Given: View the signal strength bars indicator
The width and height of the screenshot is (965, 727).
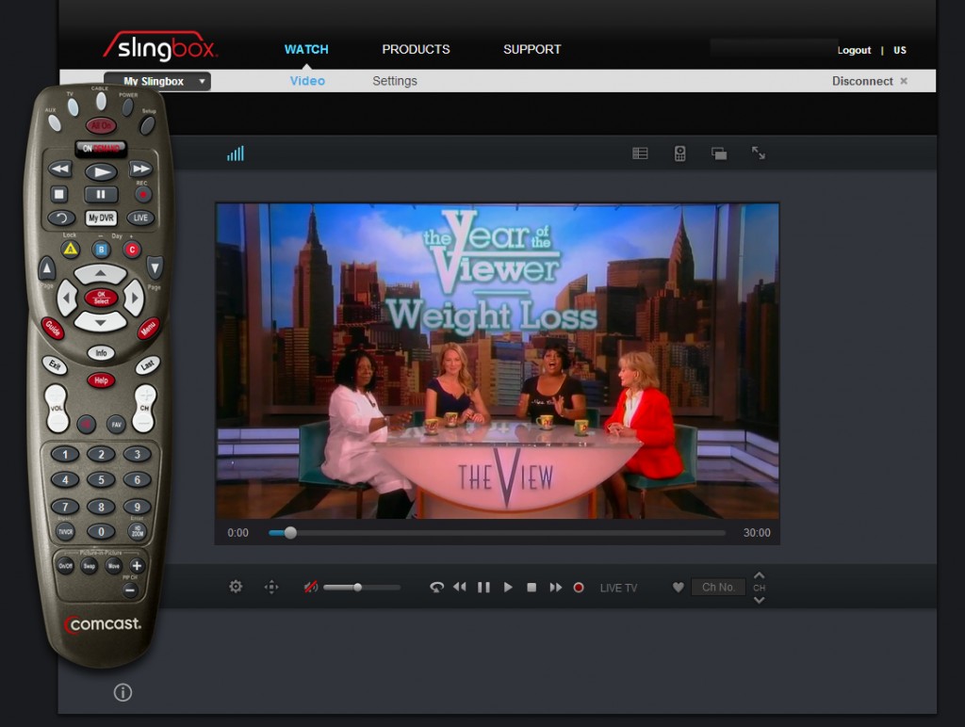Looking at the screenshot, I should (236, 153).
